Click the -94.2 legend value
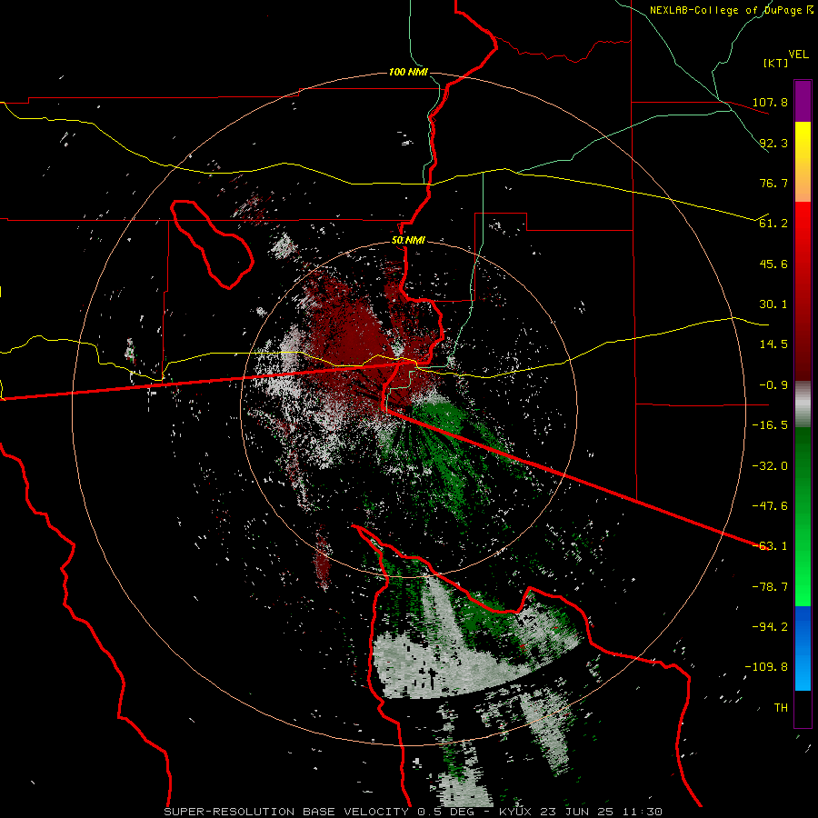 pos(770,626)
